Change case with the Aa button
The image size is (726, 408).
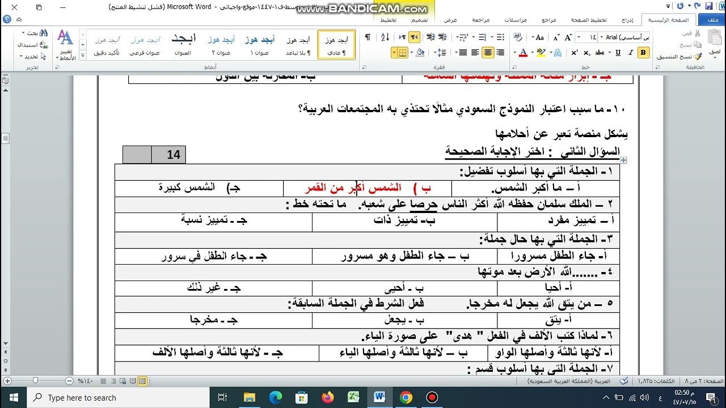539,37
